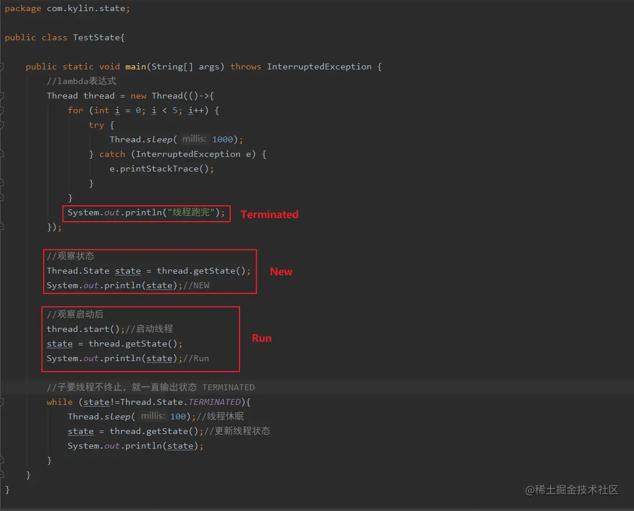
Task: Click the TestState class name
Action: click(97, 38)
